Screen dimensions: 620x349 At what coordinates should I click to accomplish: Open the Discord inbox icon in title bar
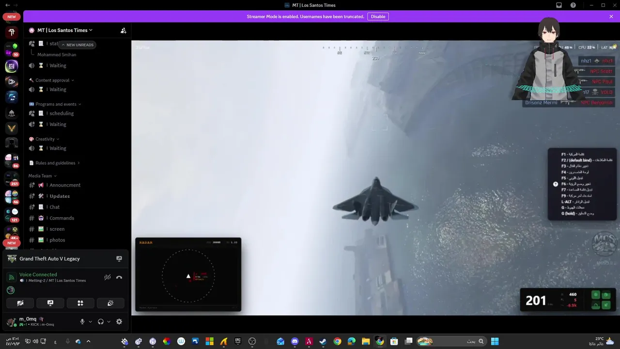pyautogui.click(x=559, y=5)
